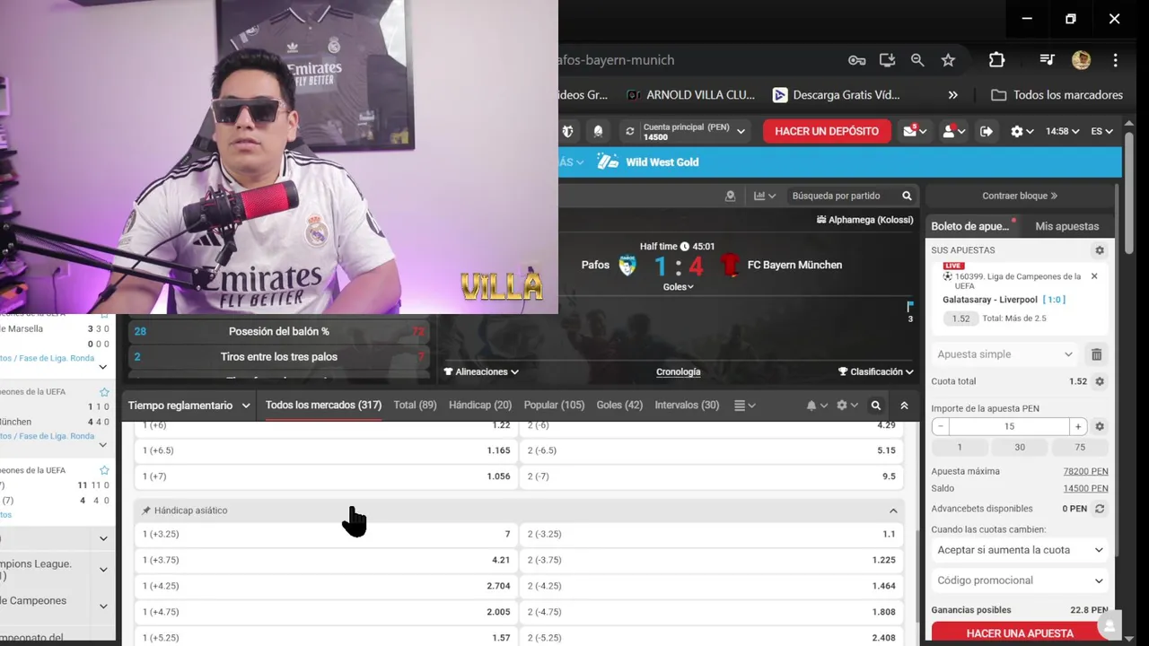Click Contraer bloque to collapse slip
Screen dimensions: 1149x646
tap(1020, 196)
